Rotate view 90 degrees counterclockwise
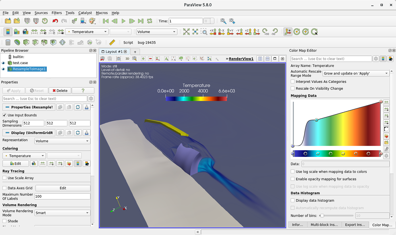396x235 pixels. point(275,32)
